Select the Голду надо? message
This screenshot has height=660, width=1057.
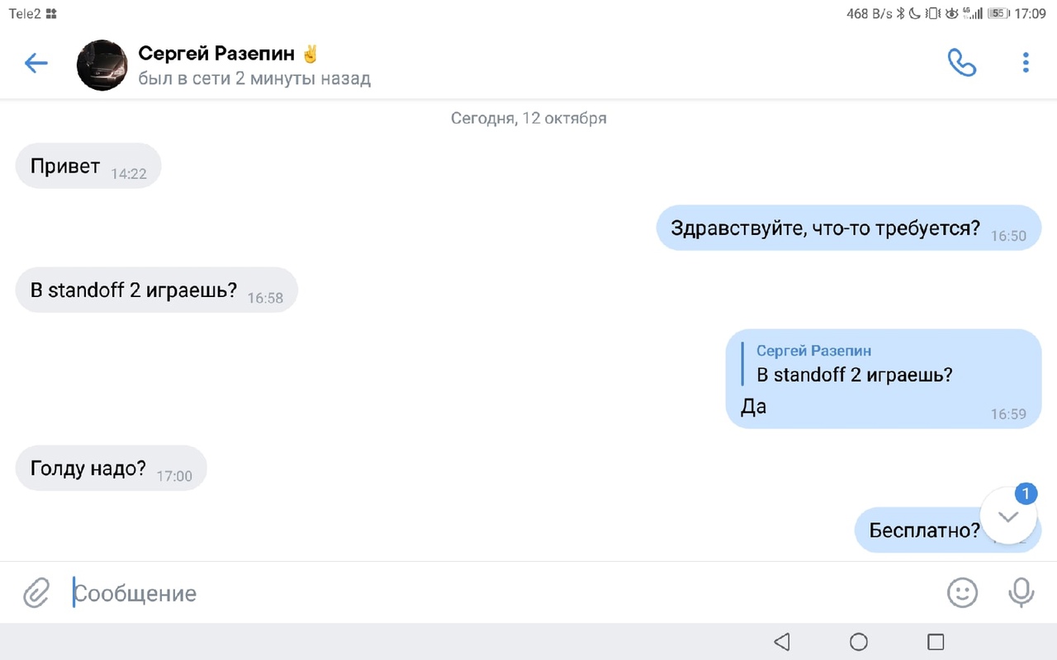coord(111,469)
